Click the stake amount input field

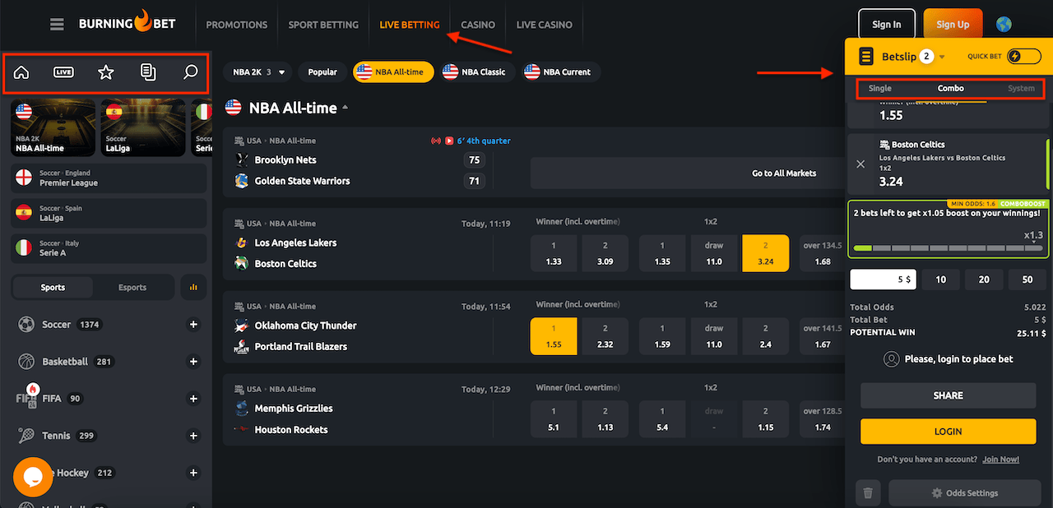pyautogui.click(x=883, y=279)
